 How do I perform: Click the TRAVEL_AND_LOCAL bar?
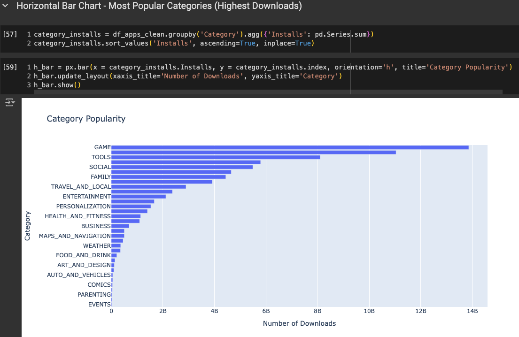[x=148, y=187]
